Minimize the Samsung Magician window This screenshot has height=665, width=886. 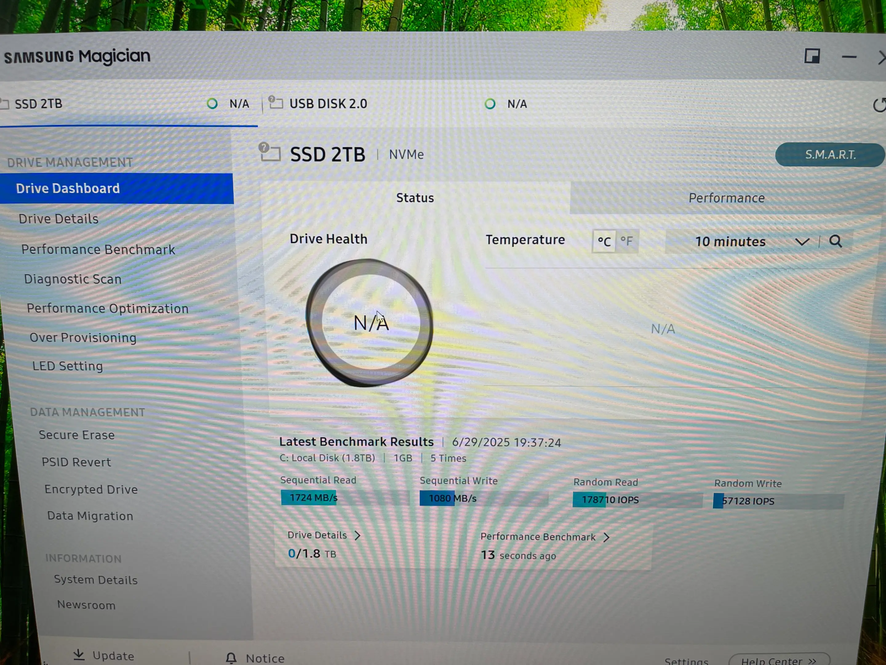(849, 57)
